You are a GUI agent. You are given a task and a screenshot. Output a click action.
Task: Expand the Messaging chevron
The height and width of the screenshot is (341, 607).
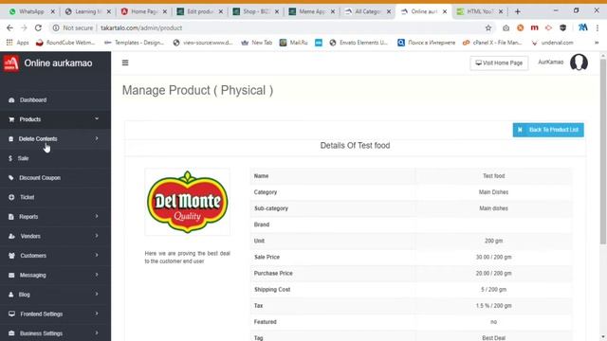coord(97,275)
